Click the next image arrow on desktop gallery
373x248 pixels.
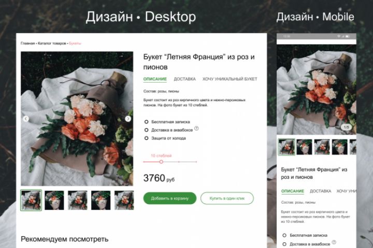point(128,119)
